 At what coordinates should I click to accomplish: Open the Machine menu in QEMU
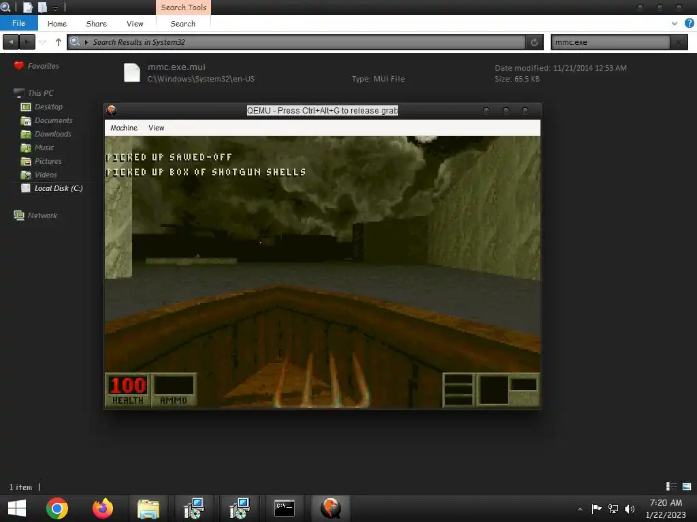click(x=124, y=128)
